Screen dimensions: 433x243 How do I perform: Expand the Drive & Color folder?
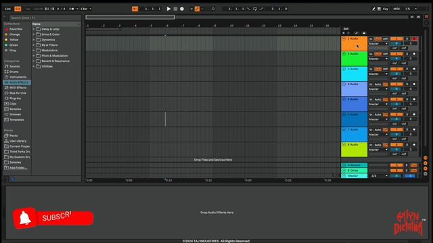tap(34, 34)
